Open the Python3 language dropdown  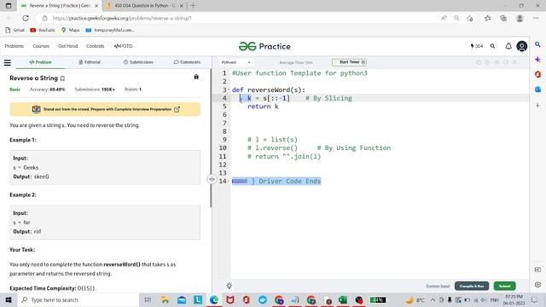(x=235, y=62)
